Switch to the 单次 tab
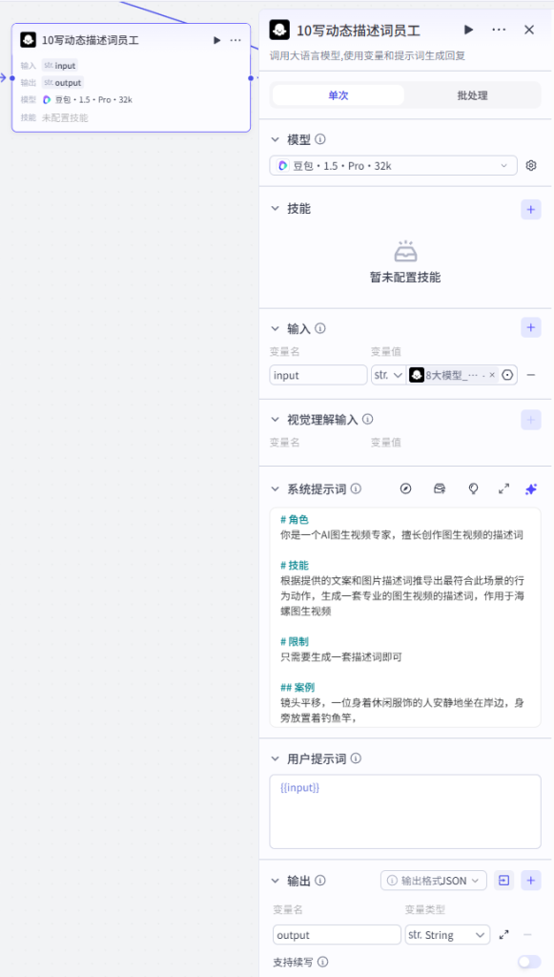The image size is (554, 977). pyautogui.click(x=338, y=95)
